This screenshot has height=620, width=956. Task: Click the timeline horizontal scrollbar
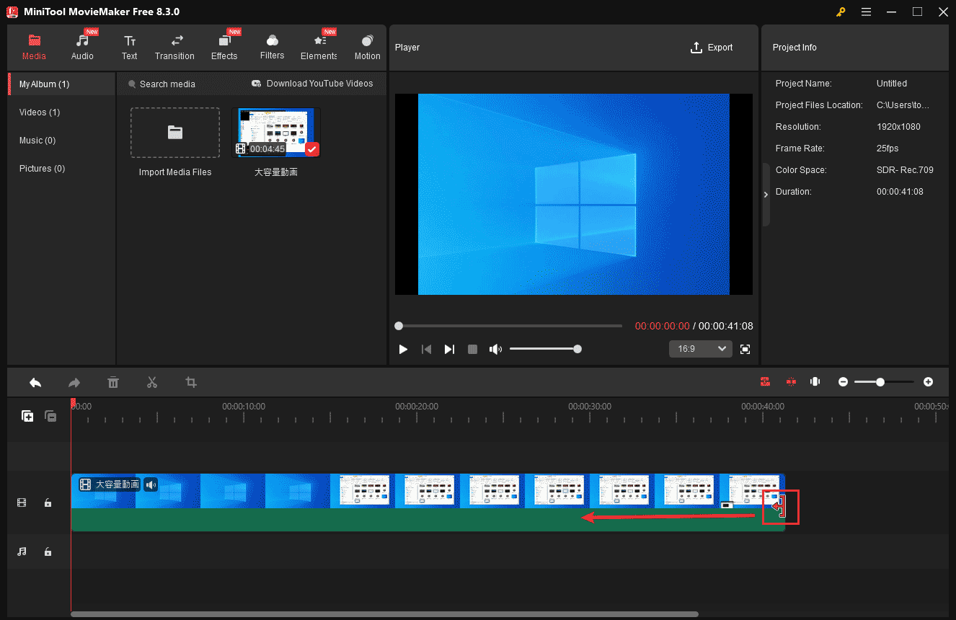[384, 614]
